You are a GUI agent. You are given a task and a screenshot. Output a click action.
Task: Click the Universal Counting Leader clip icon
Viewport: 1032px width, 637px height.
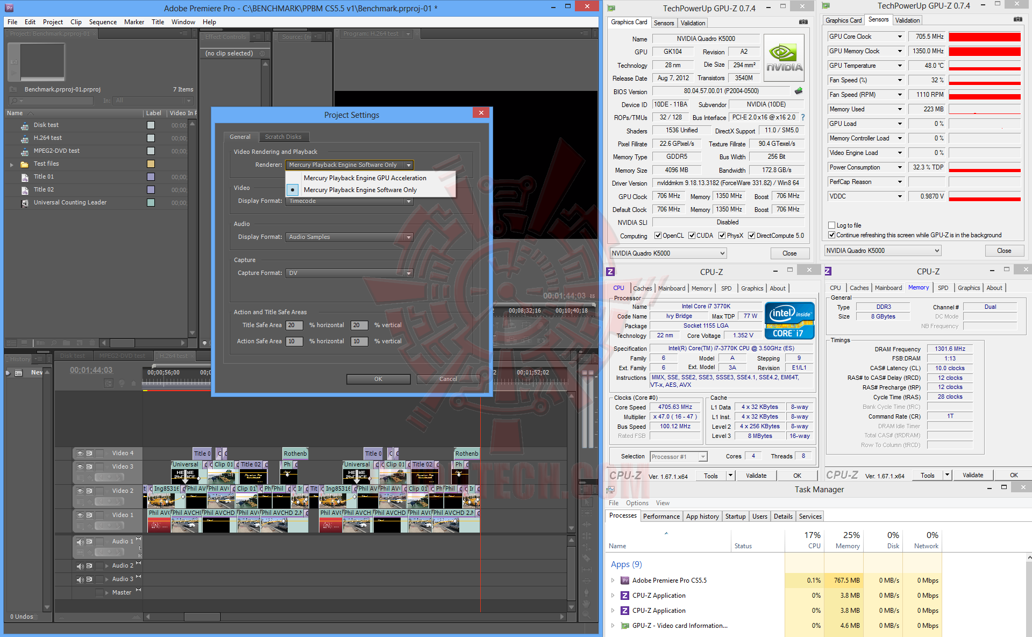click(25, 203)
